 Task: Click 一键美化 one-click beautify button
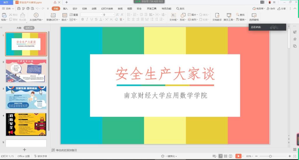coord(169,156)
